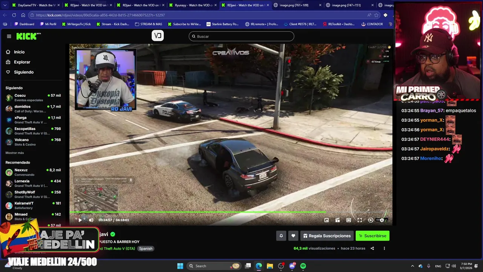The image size is (483, 272).
Task: Toggle notification bell for RDjavi
Action: (x=281, y=236)
